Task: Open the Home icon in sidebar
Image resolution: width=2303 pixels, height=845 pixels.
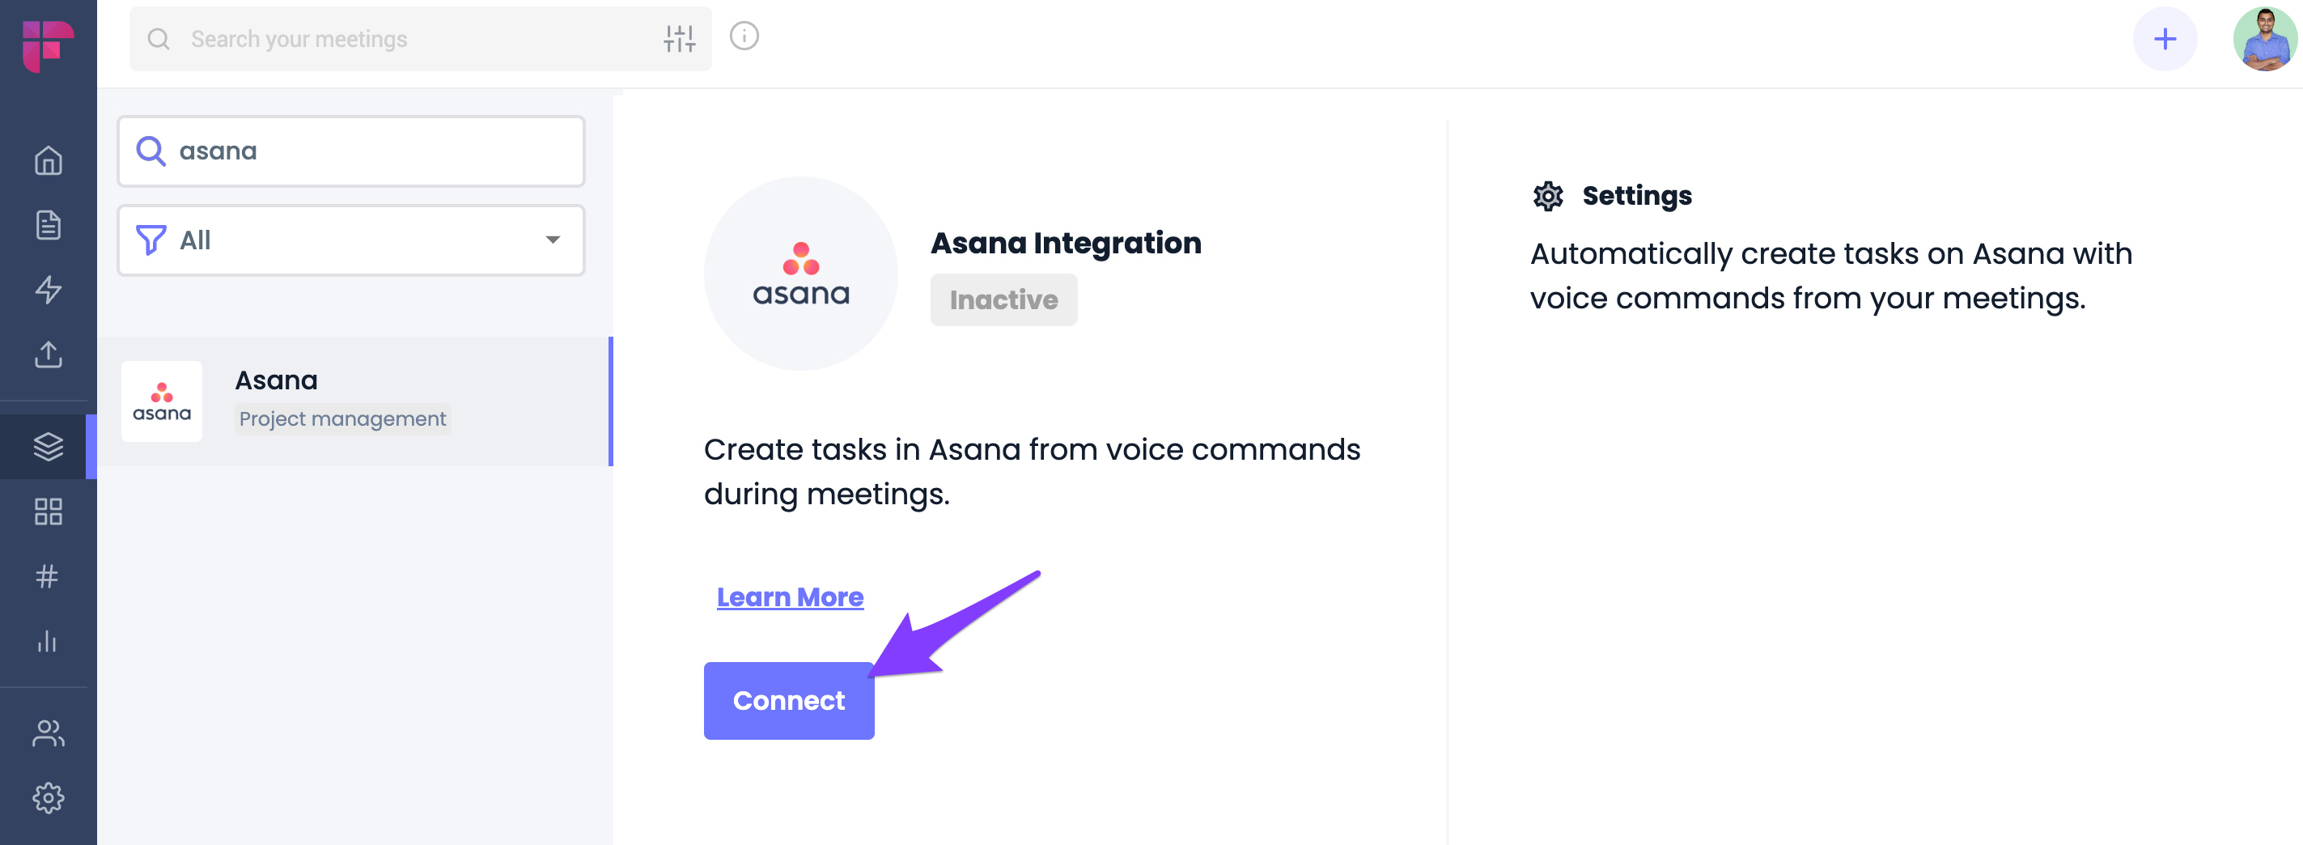Action: click(49, 161)
